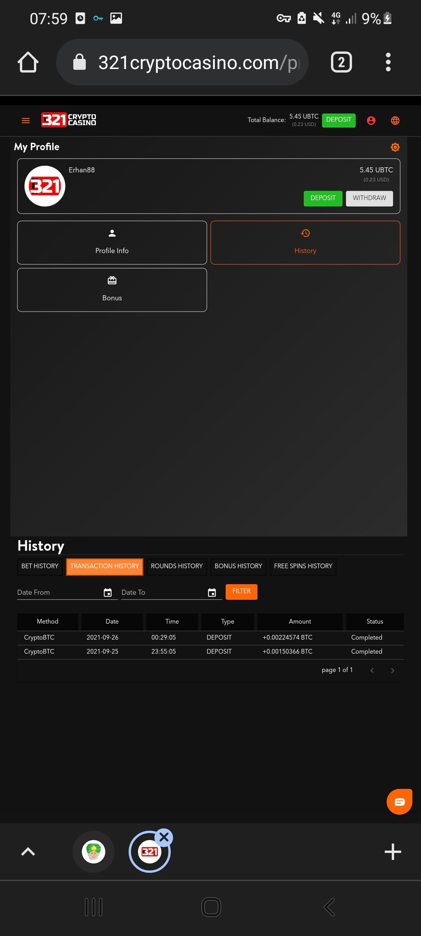The width and height of the screenshot is (421, 936).
Task: Open profile settings gear icon
Action: pyautogui.click(x=395, y=147)
